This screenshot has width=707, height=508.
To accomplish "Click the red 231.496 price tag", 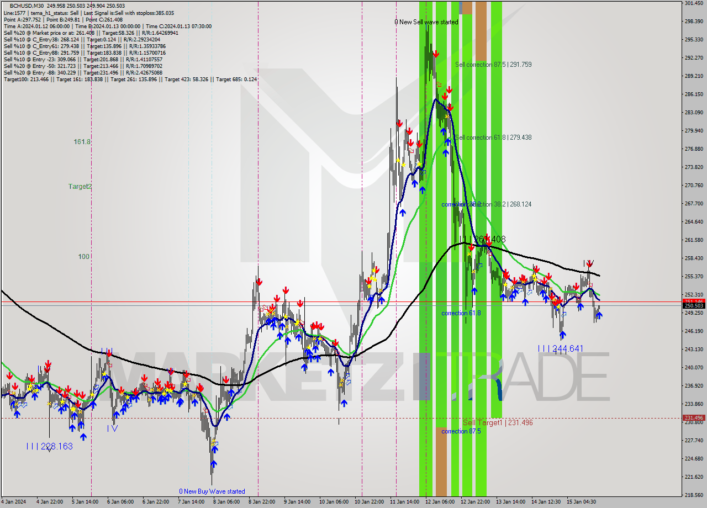I will click(694, 418).
